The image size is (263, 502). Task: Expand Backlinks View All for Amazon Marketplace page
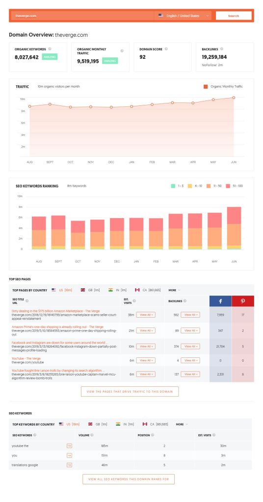point(190,315)
